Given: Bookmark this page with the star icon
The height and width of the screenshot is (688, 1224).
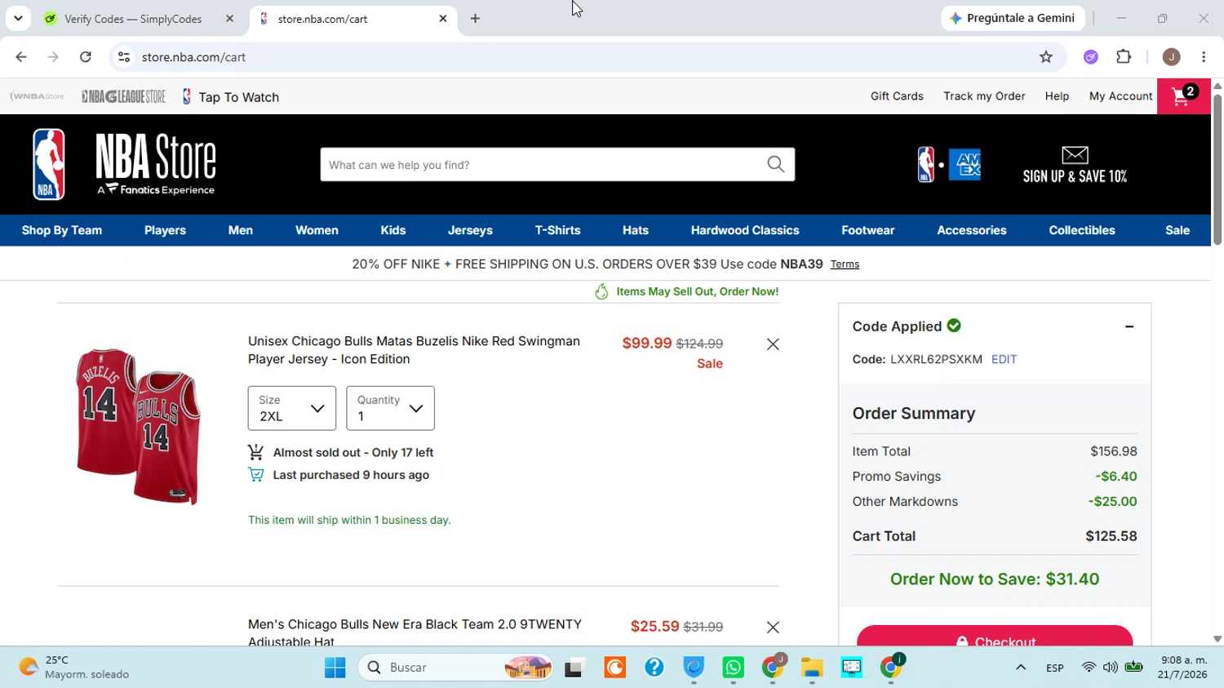Looking at the screenshot, I should click(x=1046, y=57).
